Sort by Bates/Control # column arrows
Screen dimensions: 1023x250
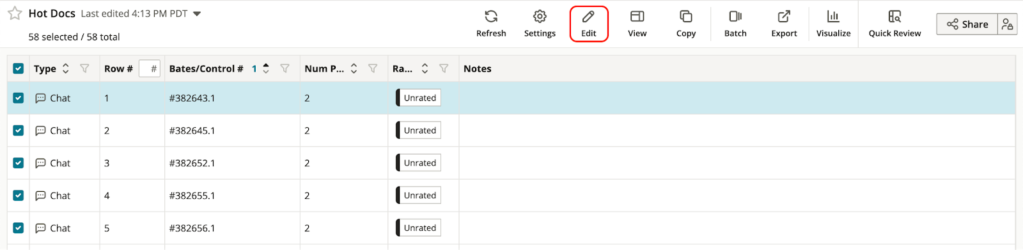click(x=266, y=68)
